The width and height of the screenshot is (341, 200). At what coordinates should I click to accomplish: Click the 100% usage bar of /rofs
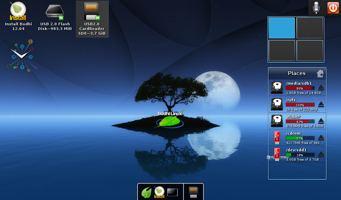pos(300,105)
